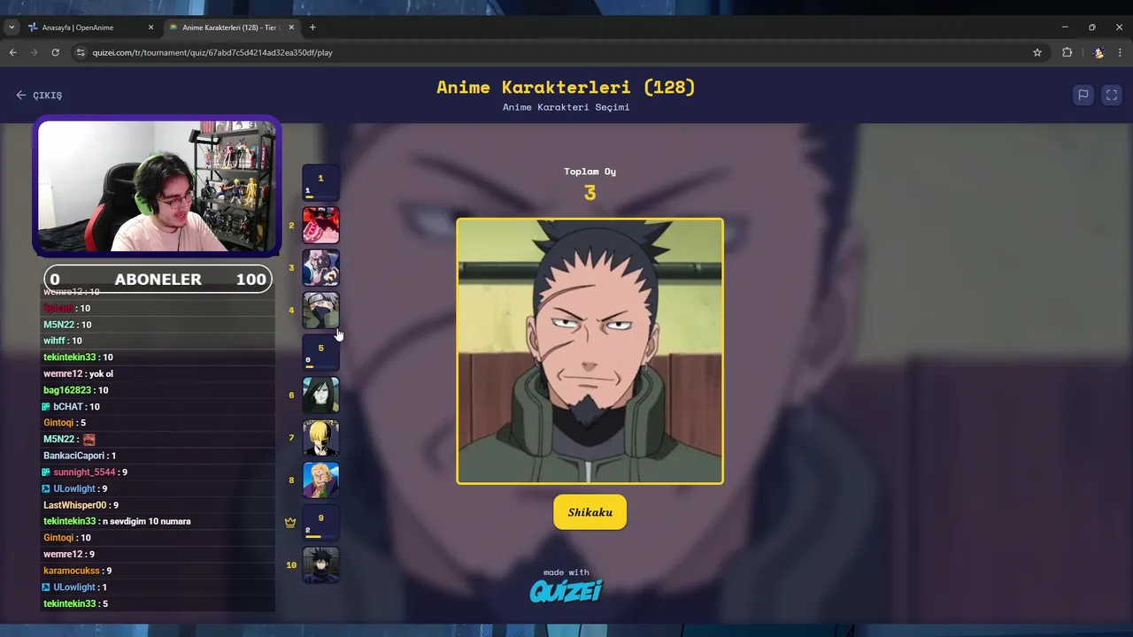The height and width of the screenshot is (637, 1133).
Task: Click chat message 'bCHAT : 10'
Action: [71, 407]
